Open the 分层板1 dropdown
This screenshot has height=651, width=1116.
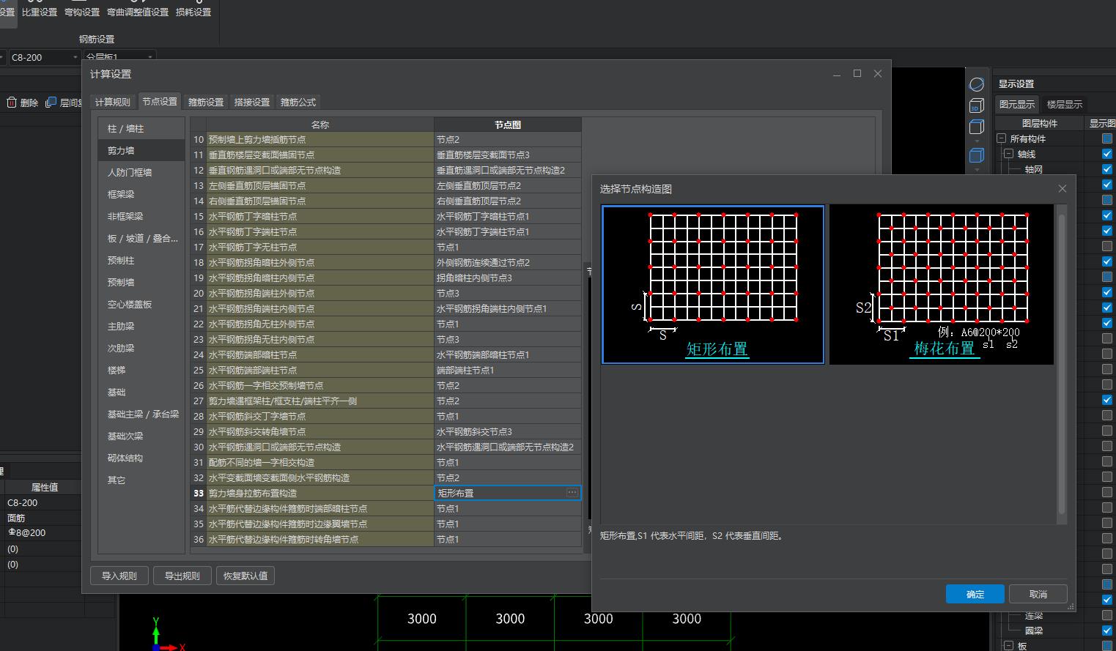coord(119,57)
